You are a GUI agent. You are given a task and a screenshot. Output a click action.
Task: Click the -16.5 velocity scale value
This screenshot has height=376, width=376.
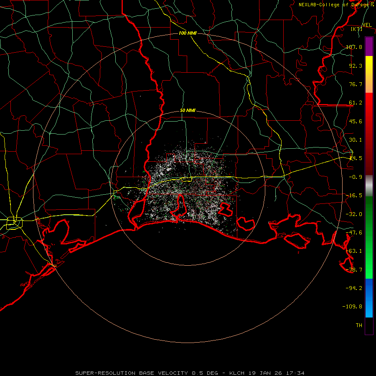coord(354,196)
